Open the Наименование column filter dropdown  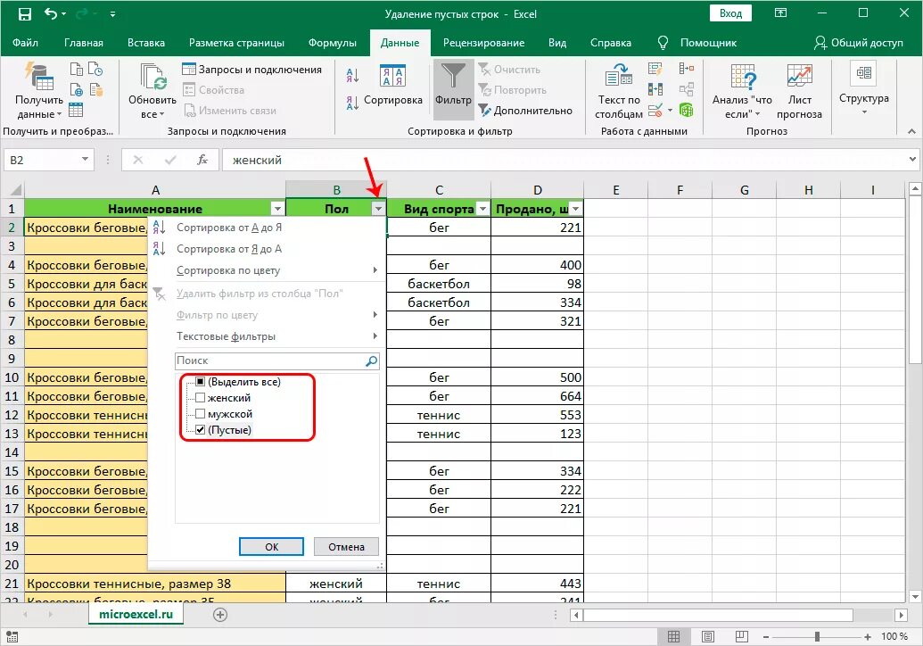pos(277,209)
